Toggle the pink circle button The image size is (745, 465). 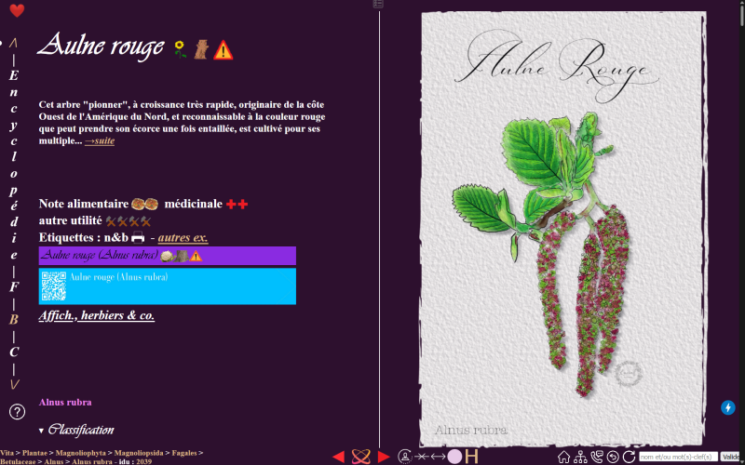pyautogui.click(x=454, y=457)
